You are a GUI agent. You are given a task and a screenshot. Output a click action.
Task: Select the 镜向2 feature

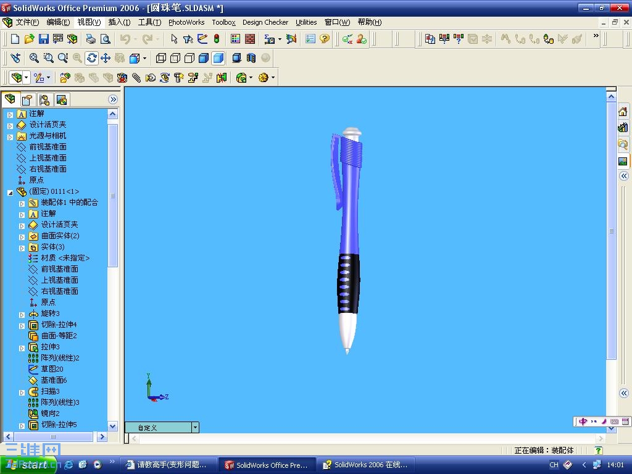click(50, 413)
